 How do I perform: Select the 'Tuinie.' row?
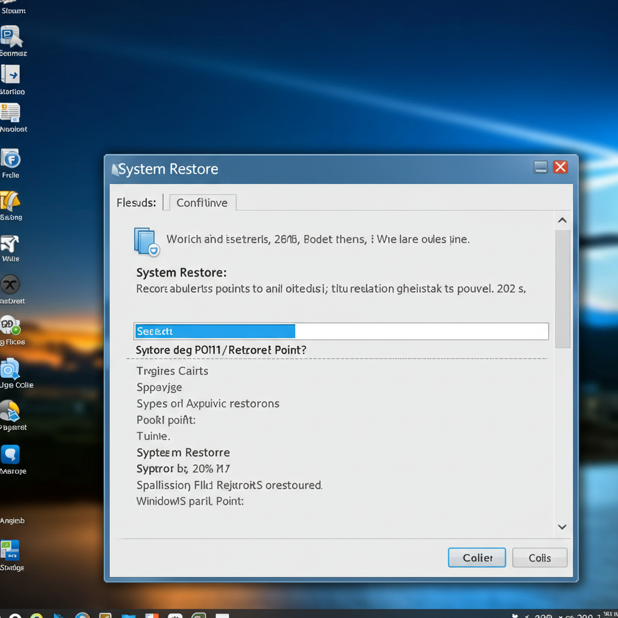153,436
